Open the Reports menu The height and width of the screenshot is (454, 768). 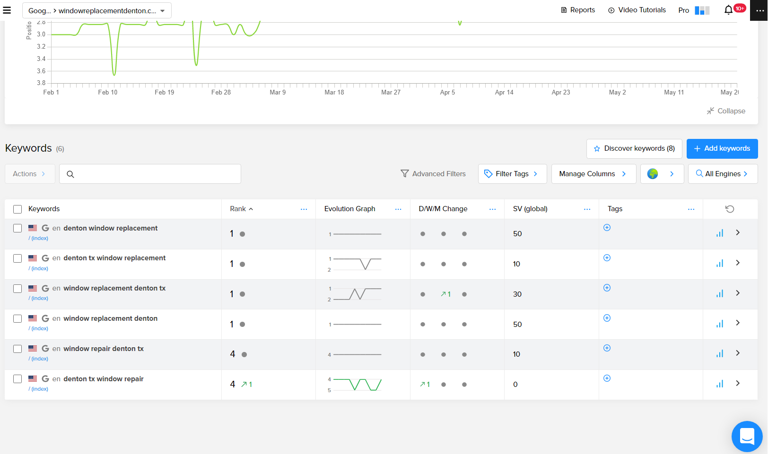(x=577, y=10)
